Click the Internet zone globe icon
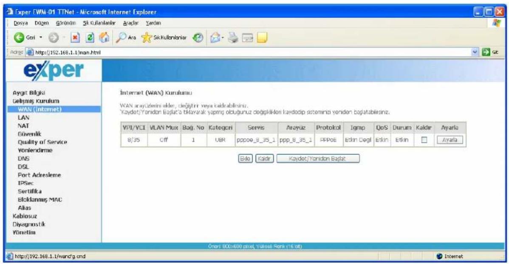The image size is (509, 264). click(x=439, y=256)
